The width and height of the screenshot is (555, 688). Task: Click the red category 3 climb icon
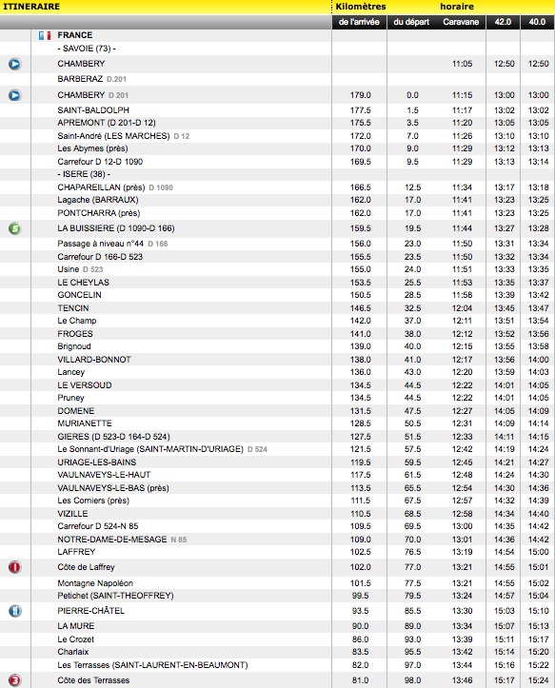pos(14,680)
